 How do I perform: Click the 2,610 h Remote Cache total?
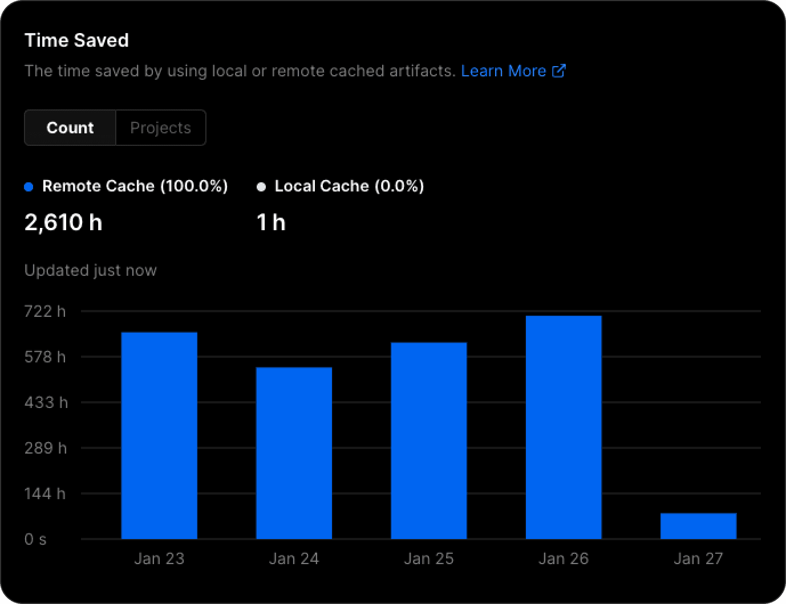(63, 222)
